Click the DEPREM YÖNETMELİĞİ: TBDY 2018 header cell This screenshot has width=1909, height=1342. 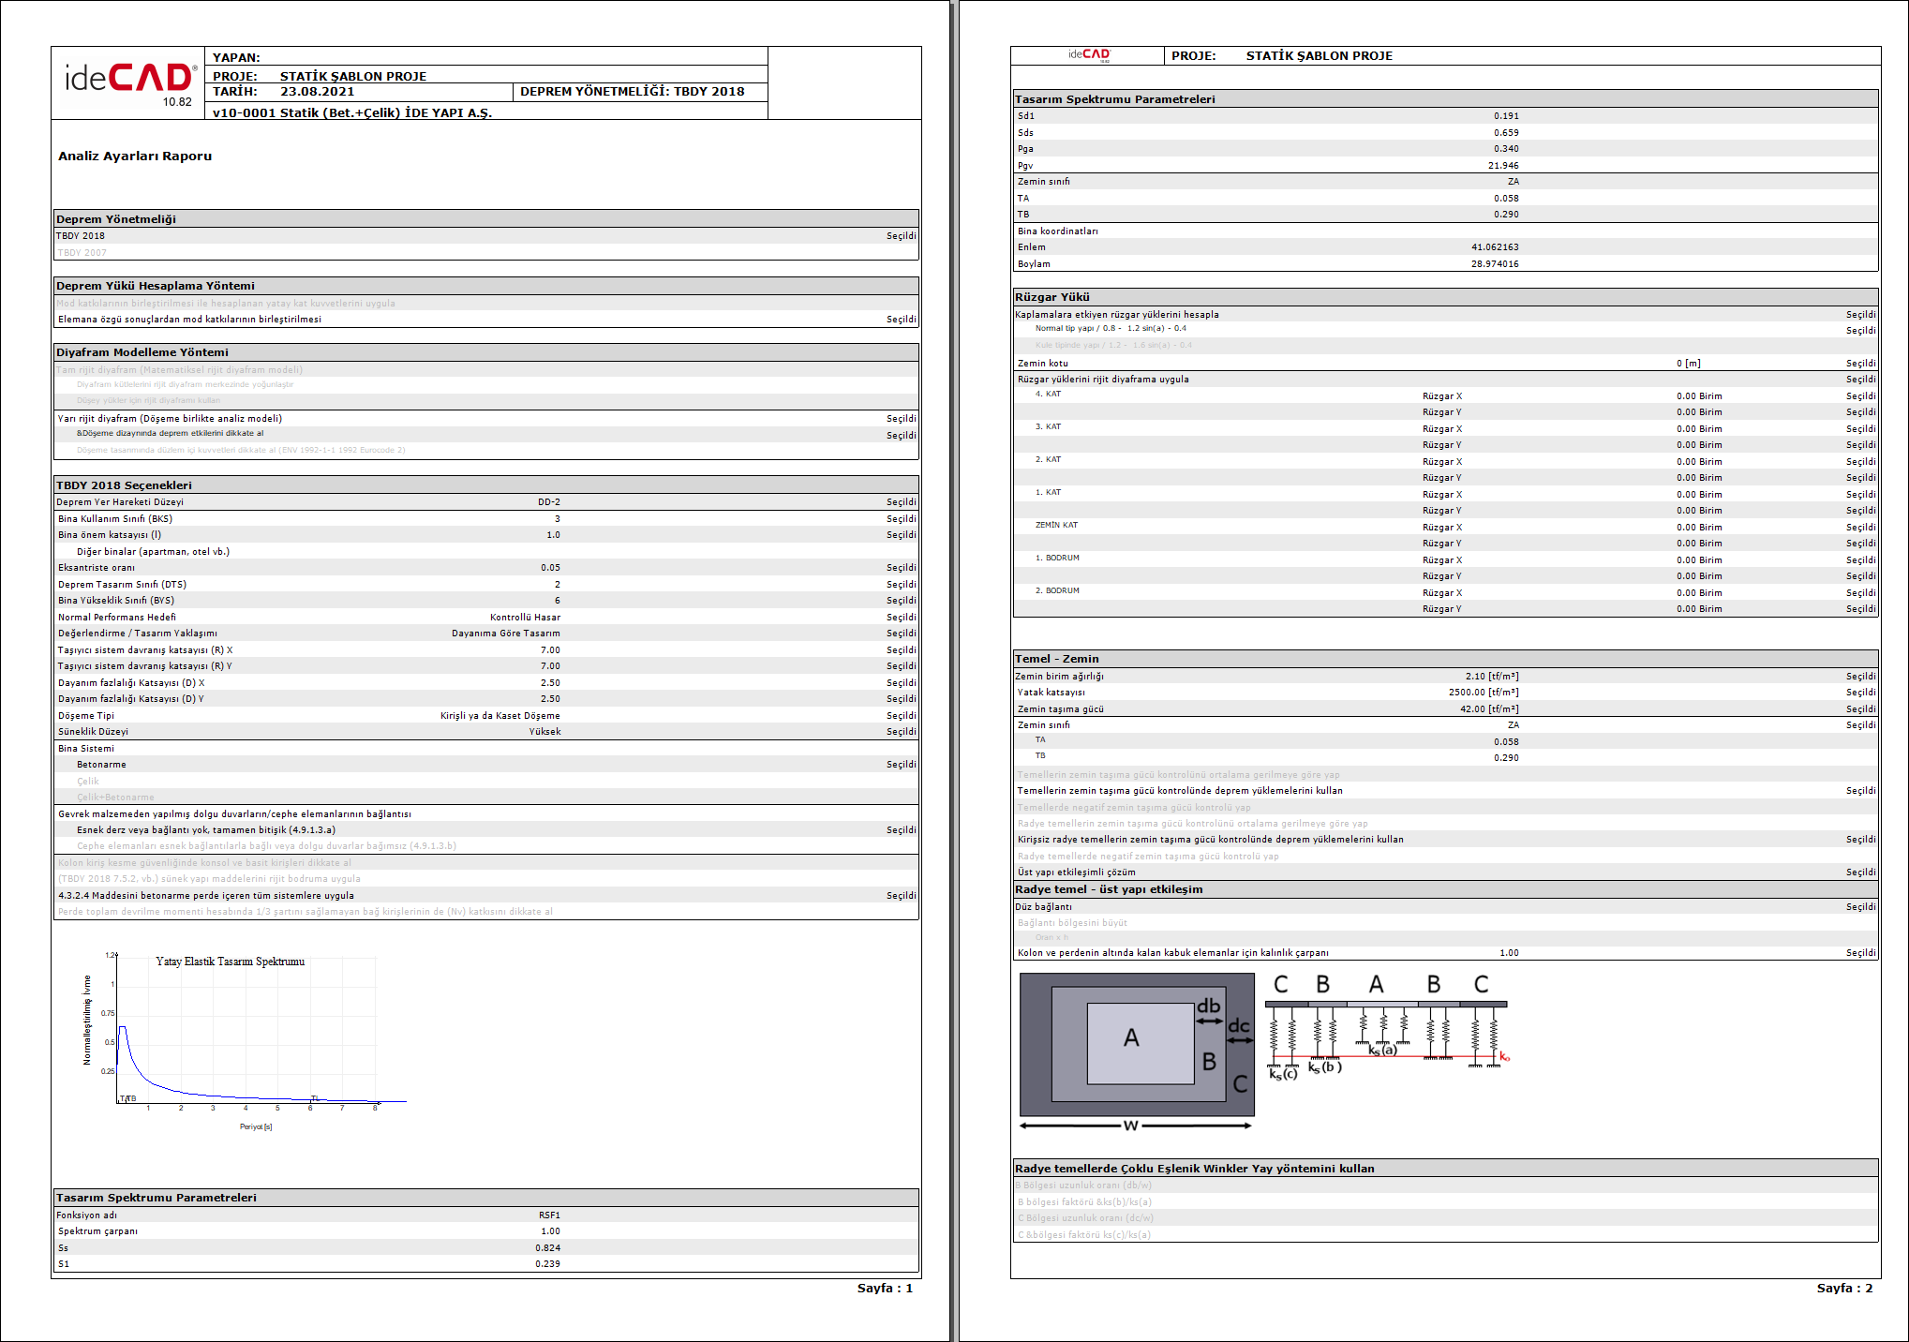point(633,92)
